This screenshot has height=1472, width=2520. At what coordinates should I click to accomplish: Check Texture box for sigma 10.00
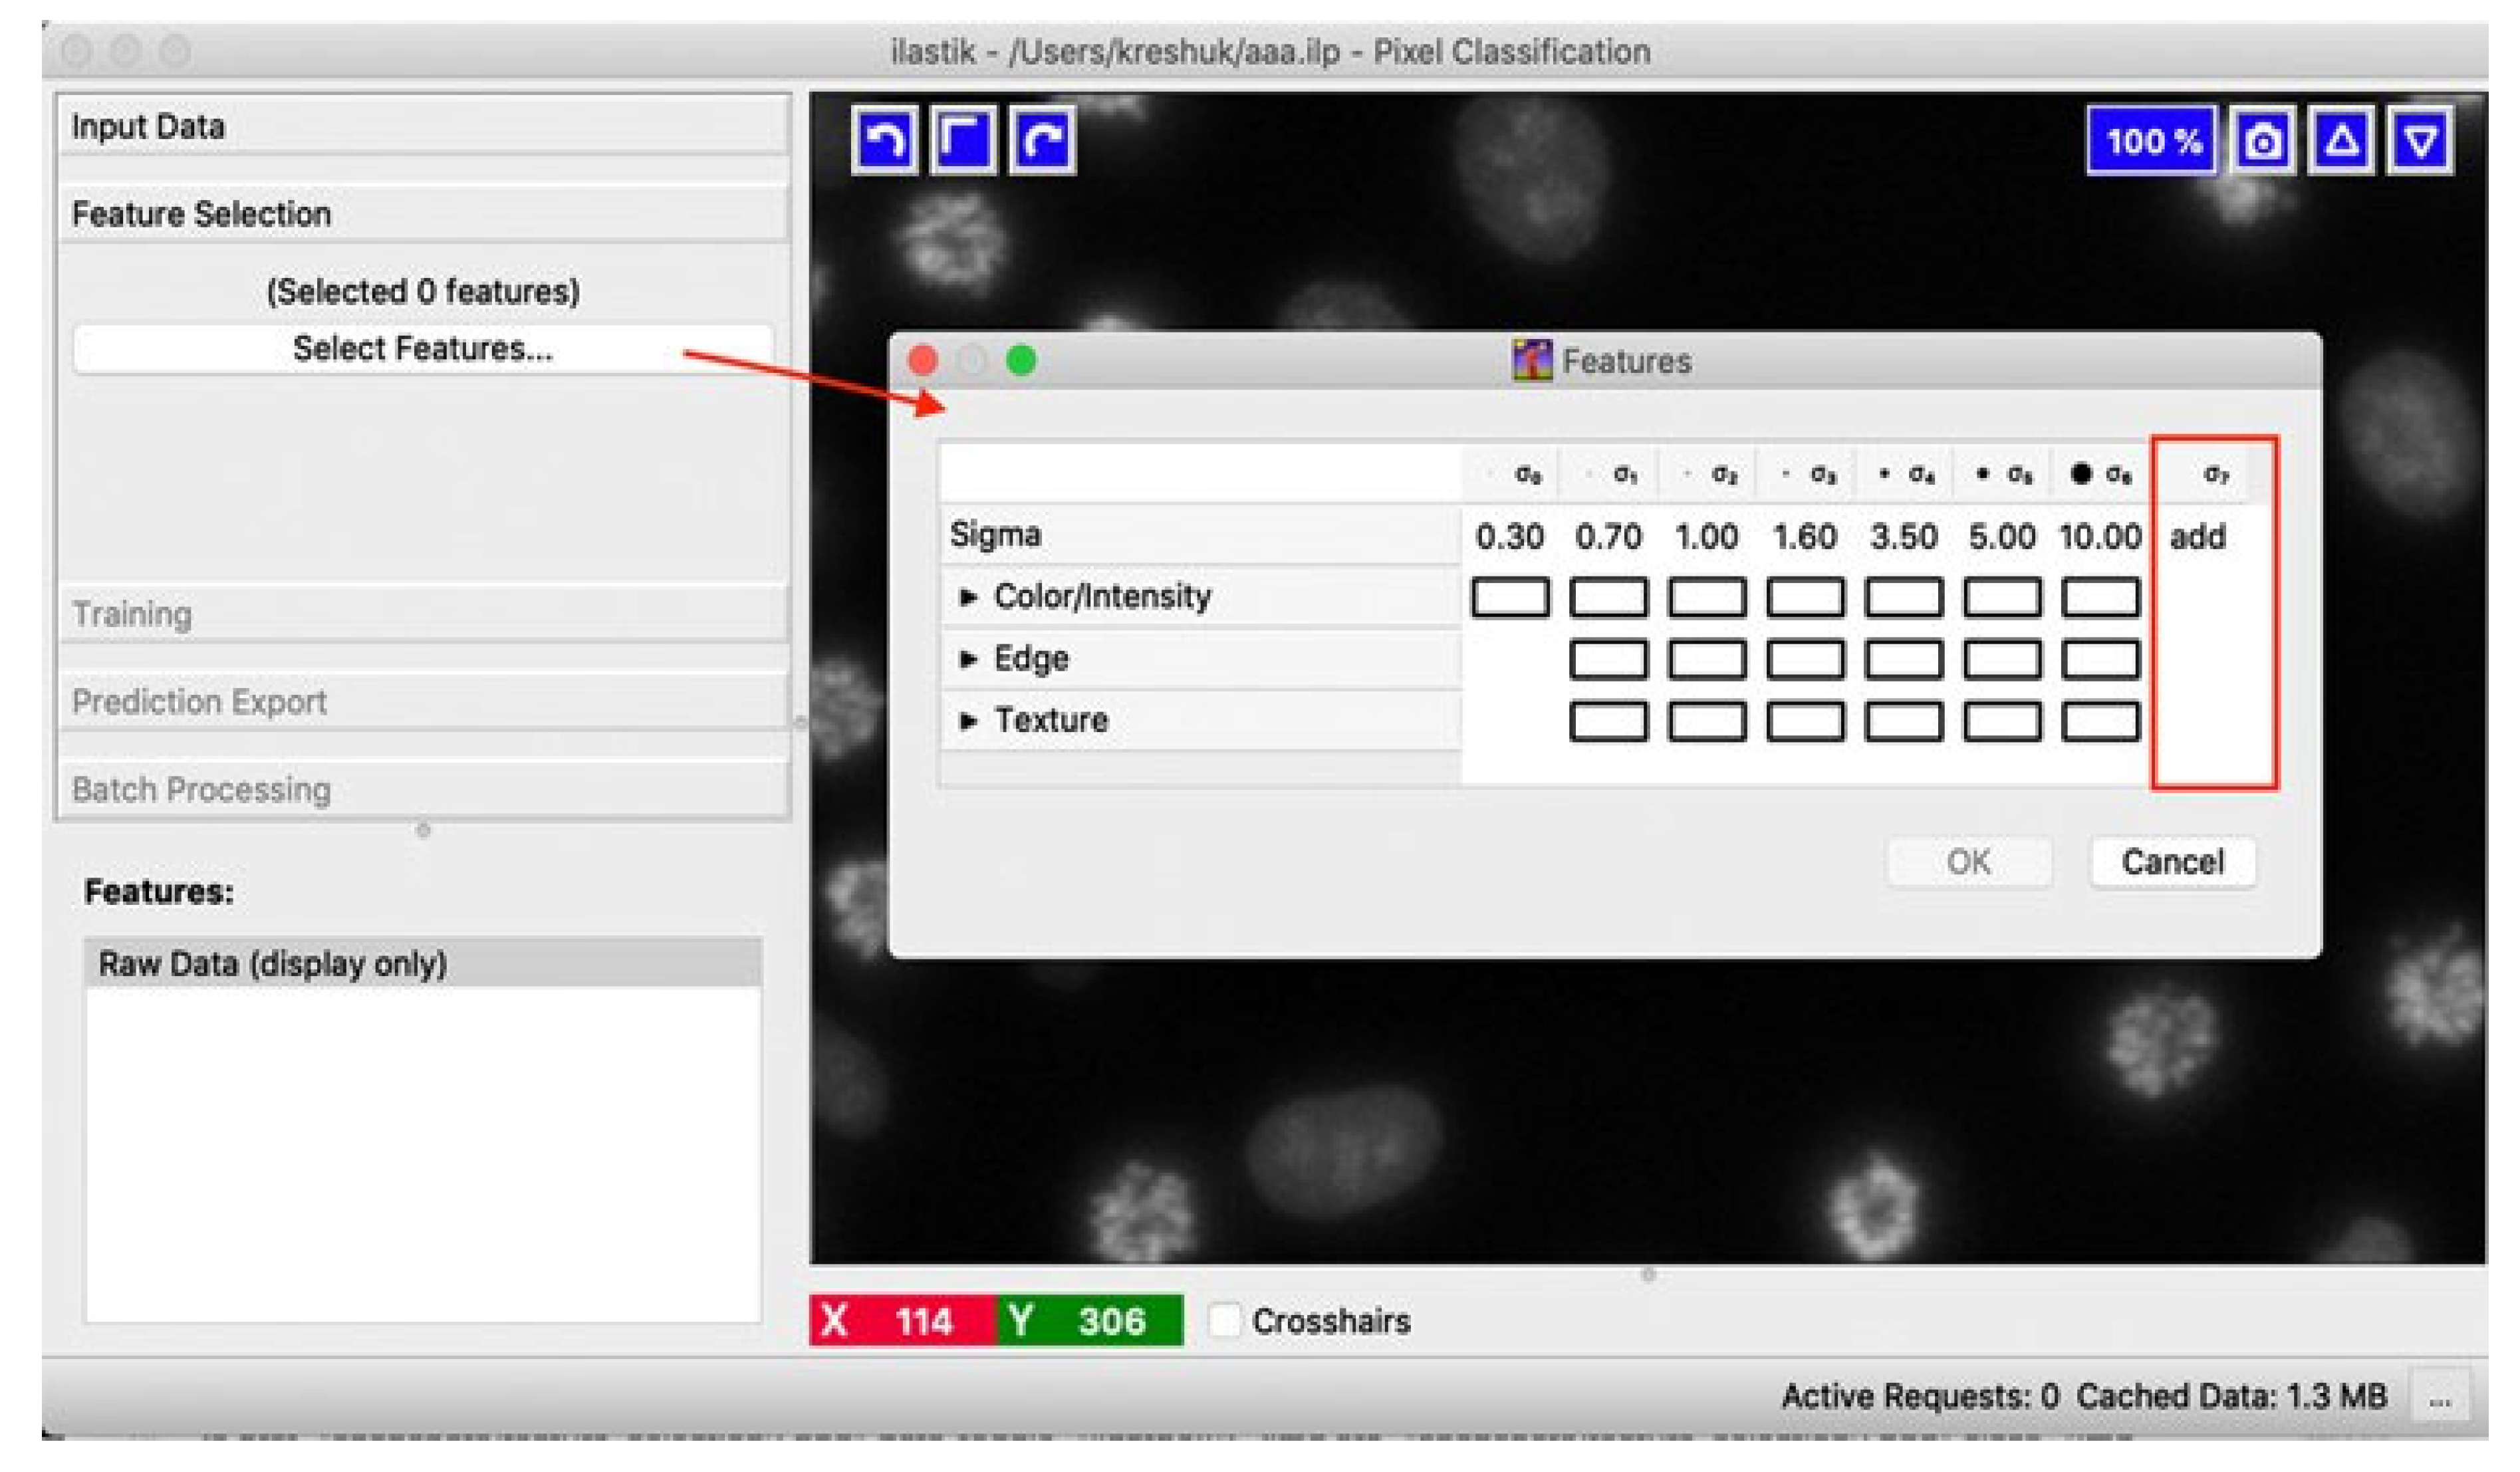[2100, 721]
